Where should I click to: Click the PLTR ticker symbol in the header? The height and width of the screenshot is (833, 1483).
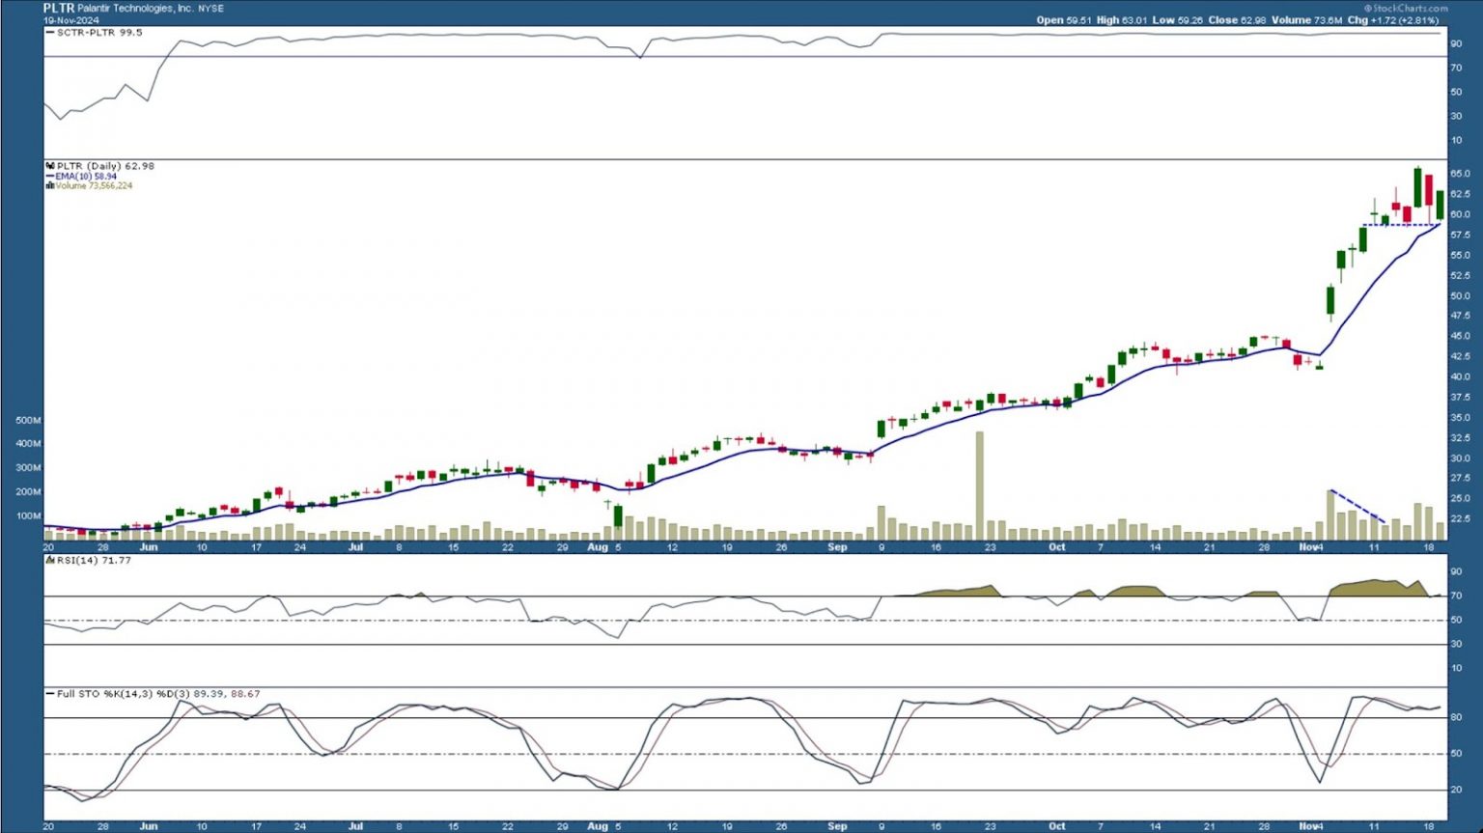(x=58, y=8)
